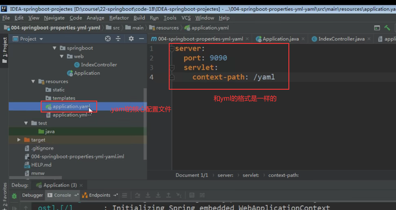Open the Refactor menu
This screenshot has height=210, width=396.
(x=119, y=18)
